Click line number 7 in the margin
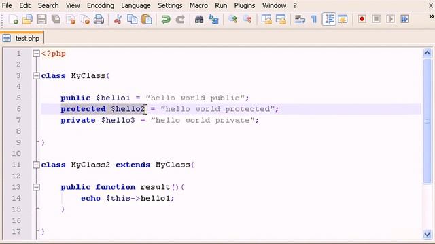Viewport: 435px width, 244px height. point(18,120)
